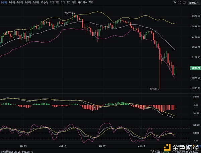Switch to the 季K quarterly candles
The image size is (201, 153).
point(85,2)
